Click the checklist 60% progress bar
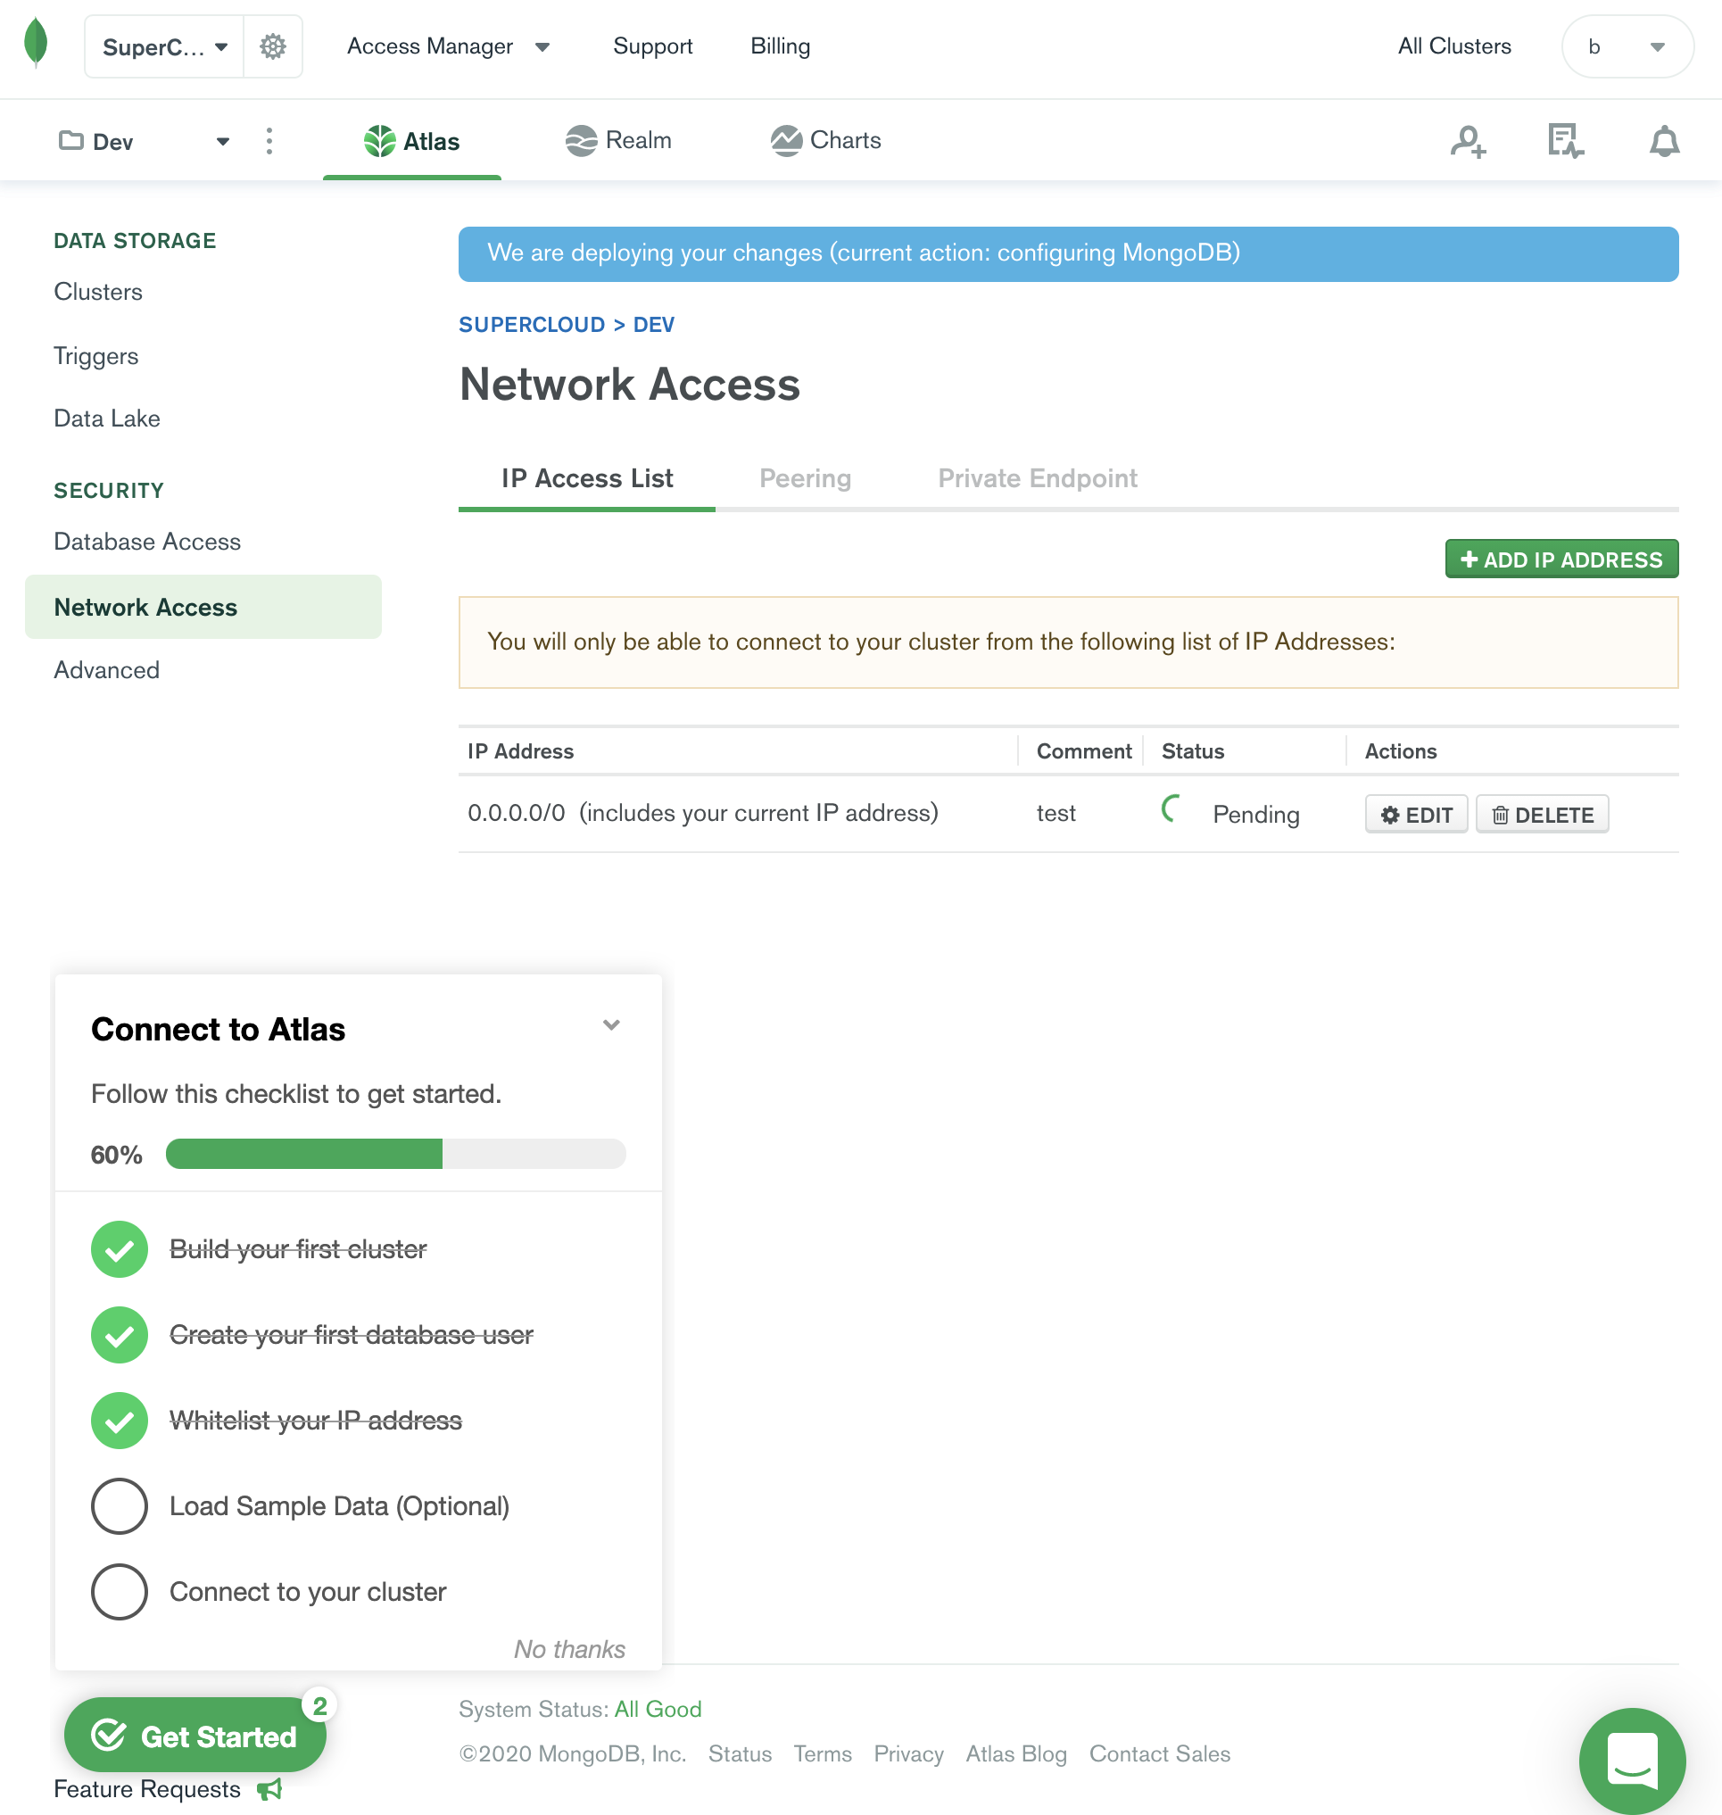This screenshot has width=1722, height=1815. [x=395, y=1154]
